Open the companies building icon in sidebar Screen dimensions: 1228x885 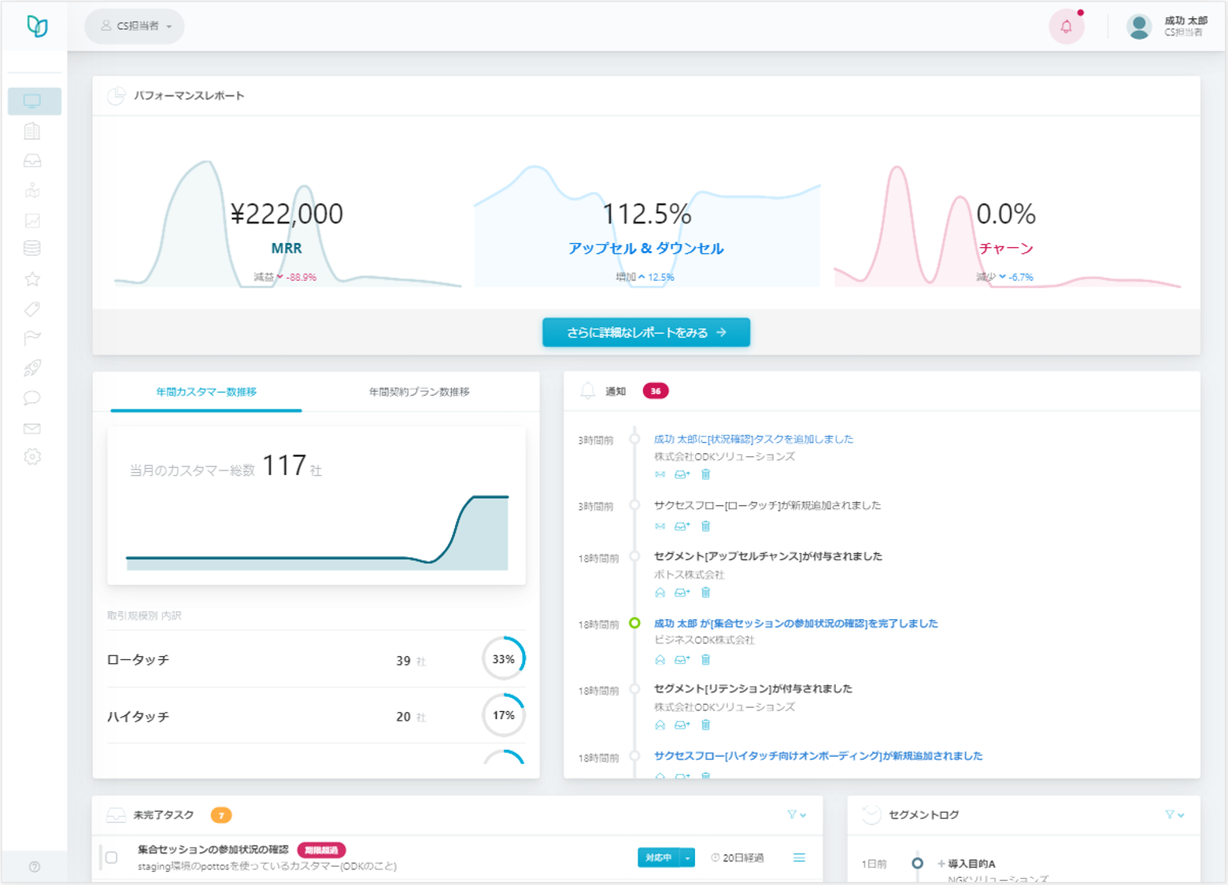32,131
